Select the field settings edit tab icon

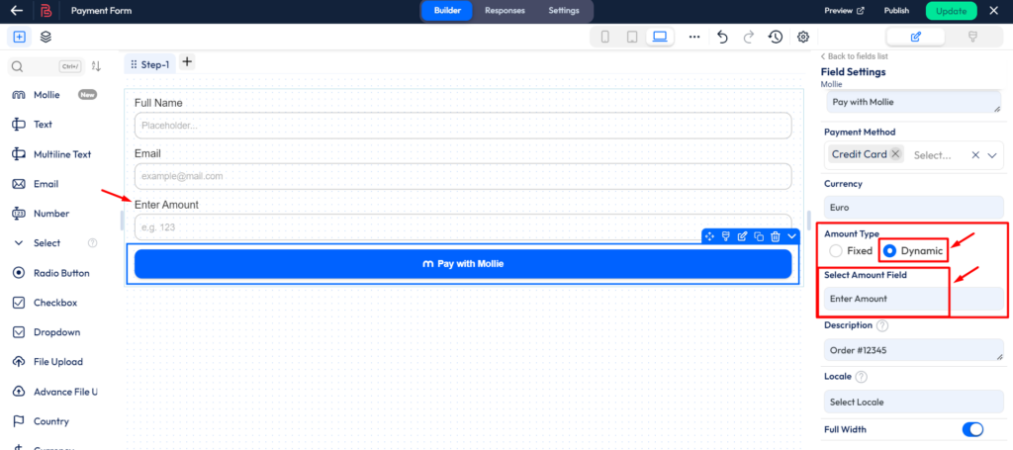click(915, 37)
